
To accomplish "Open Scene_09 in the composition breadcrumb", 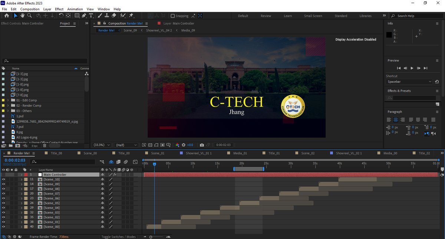I will [x=130, y=30].
